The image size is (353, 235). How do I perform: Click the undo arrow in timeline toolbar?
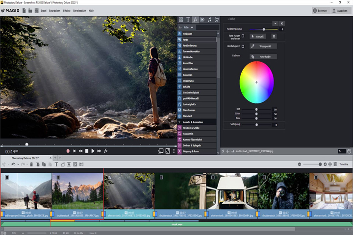point(14,164)
